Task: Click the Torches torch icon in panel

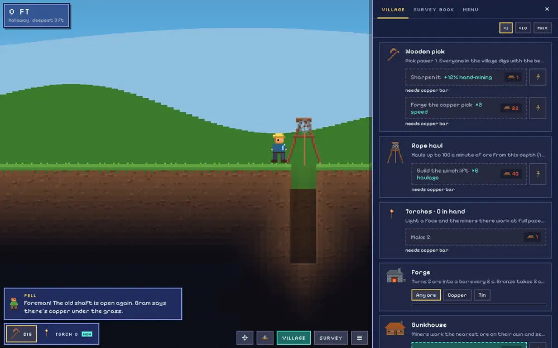Action: pyautogui.click(x=392, y=213)
